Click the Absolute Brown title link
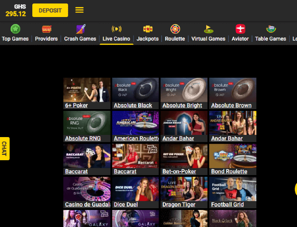The height and width of the screenshot is (227, 297). tap(231, 106)
